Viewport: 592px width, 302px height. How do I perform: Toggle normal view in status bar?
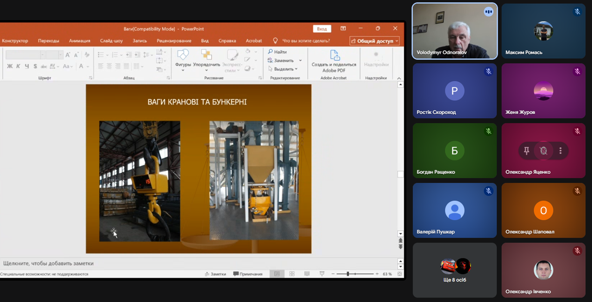coord(277,274)
